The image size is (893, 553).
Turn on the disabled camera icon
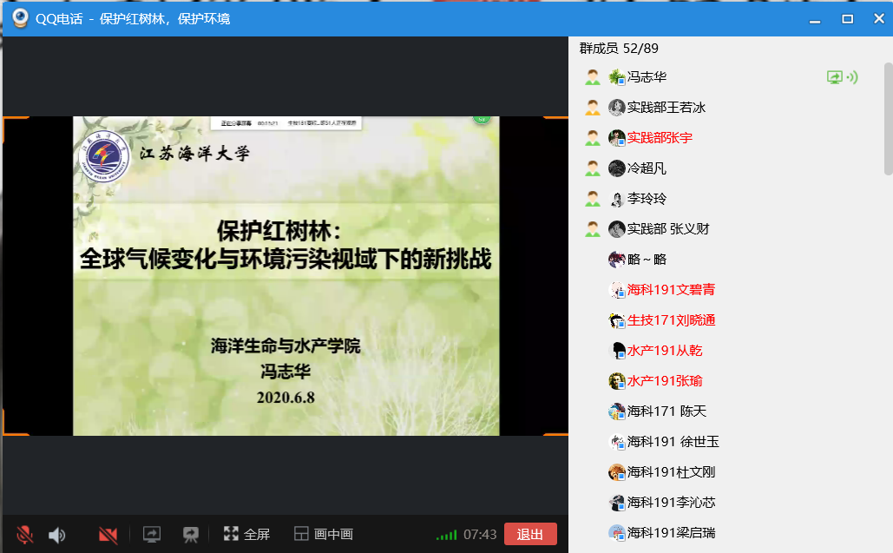pyautogui.click(x=108, y=535)
